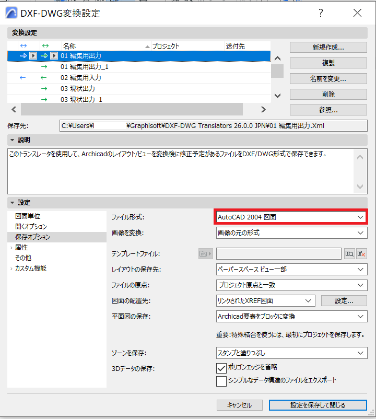This screenshot has width=376, height=419.
Task: Click the template folder path icon button
Action: [205, 253]
